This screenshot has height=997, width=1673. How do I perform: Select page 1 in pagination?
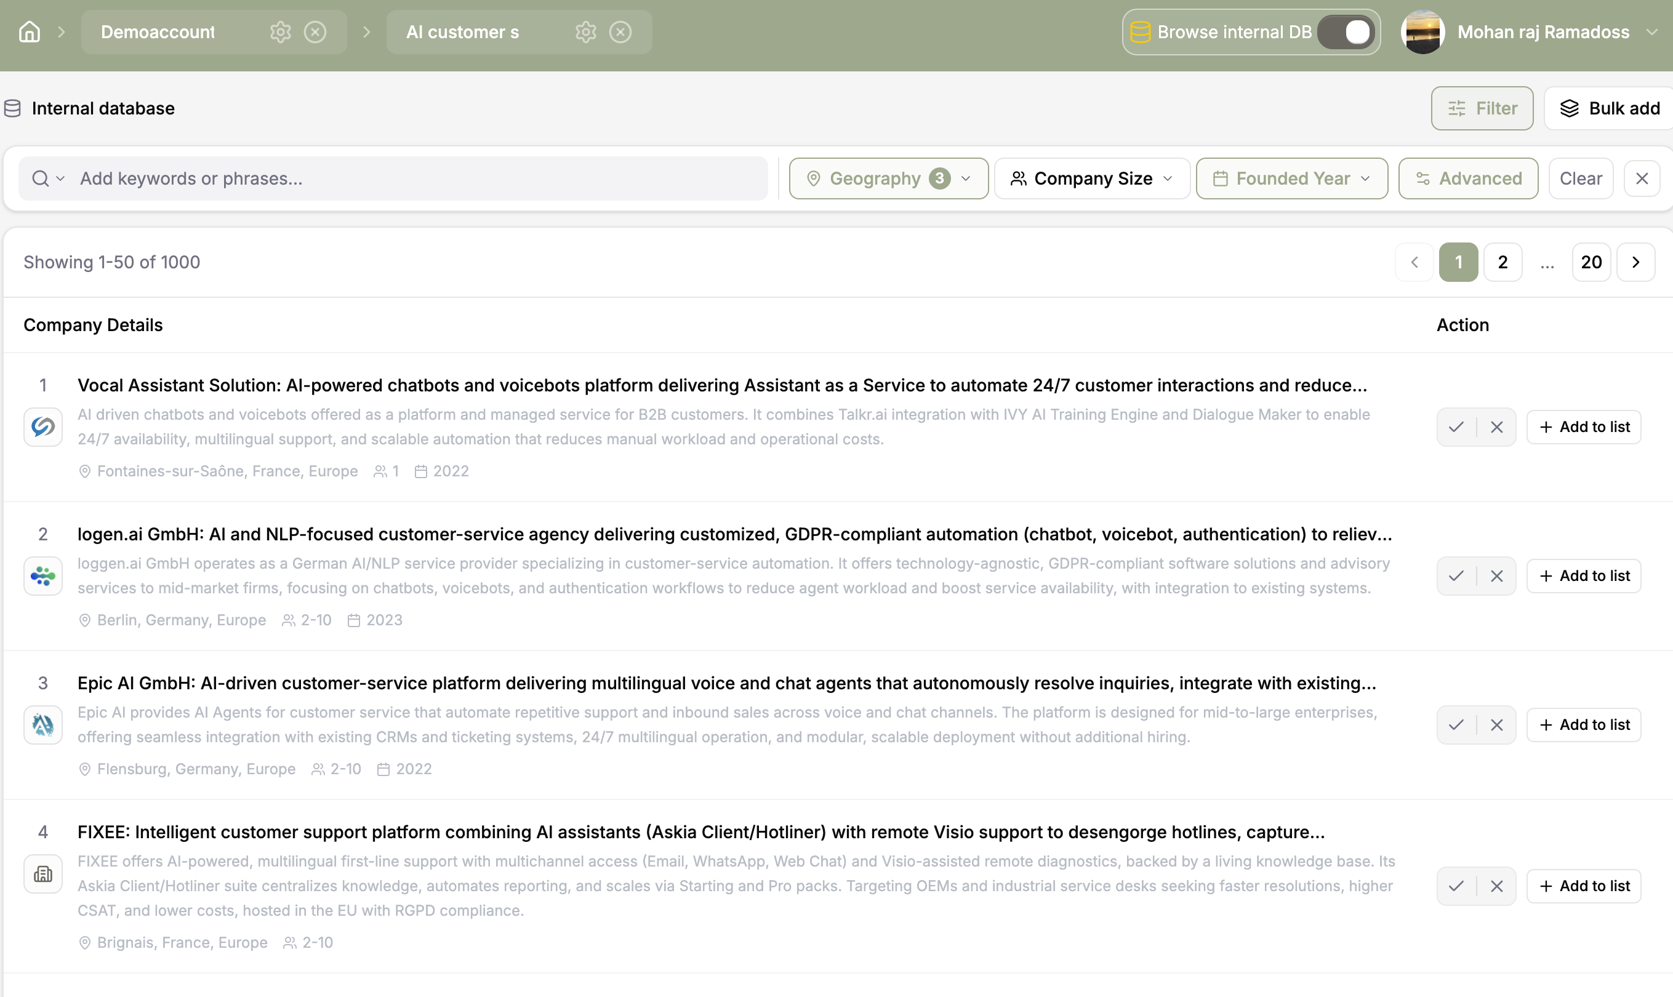[1458, 262]
